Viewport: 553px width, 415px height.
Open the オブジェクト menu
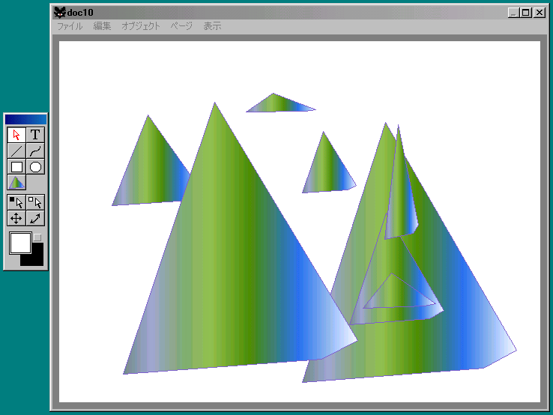(x=141, y=26)
